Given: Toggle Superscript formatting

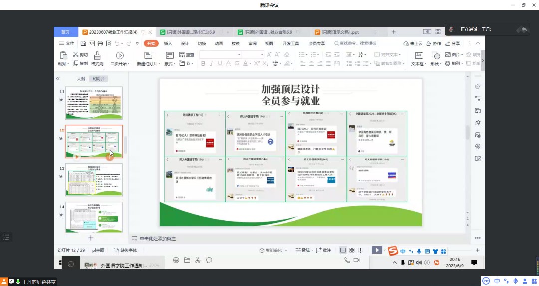Looking at the screenshot, I should coord(257,63).
